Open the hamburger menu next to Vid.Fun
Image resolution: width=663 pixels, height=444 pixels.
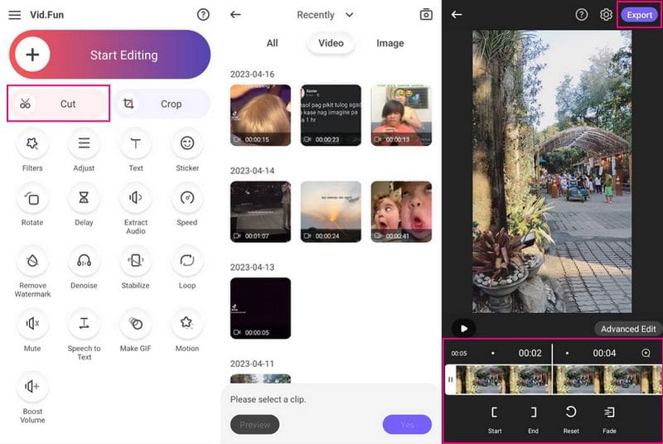[15, 15]
